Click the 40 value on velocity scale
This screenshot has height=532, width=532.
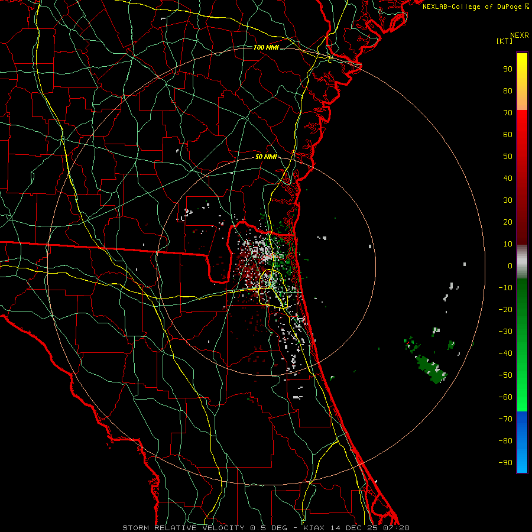pos(508,179)
